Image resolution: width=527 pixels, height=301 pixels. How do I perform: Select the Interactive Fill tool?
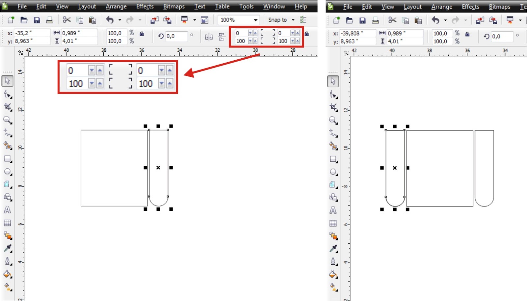7,286
